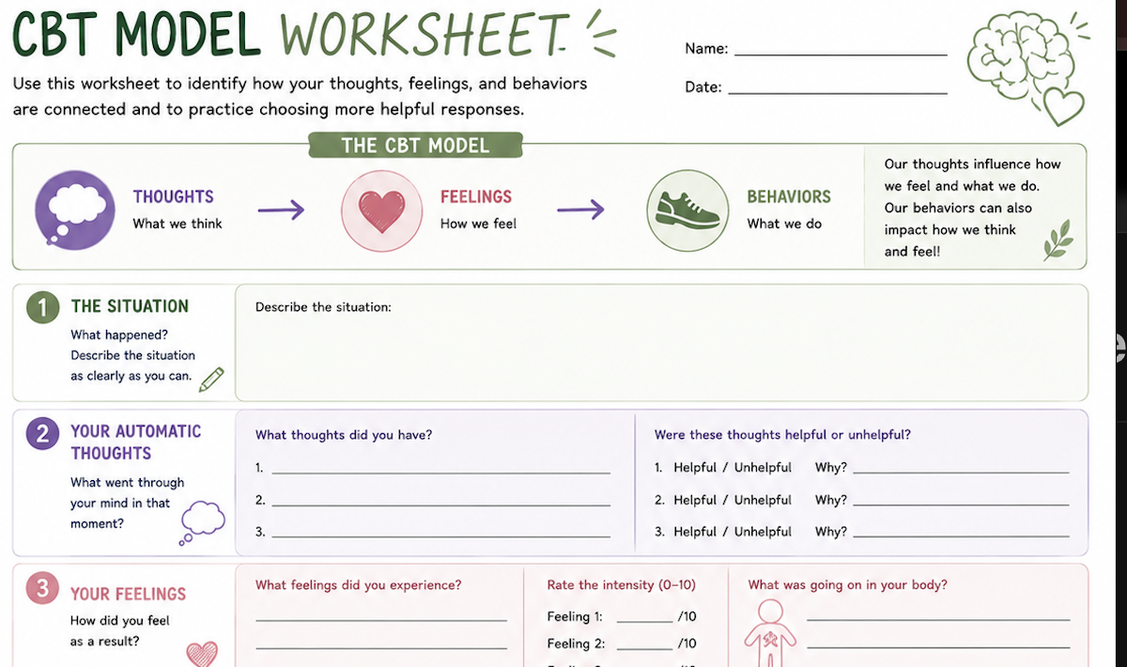
Task: Click the CBT MODEL WORKSHEET title
Action: (x=289, y=35)
